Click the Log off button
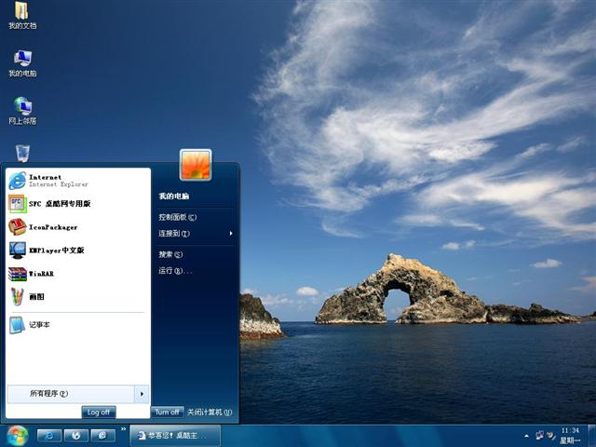Screen dimensions: 596x447 coord(98,412)
